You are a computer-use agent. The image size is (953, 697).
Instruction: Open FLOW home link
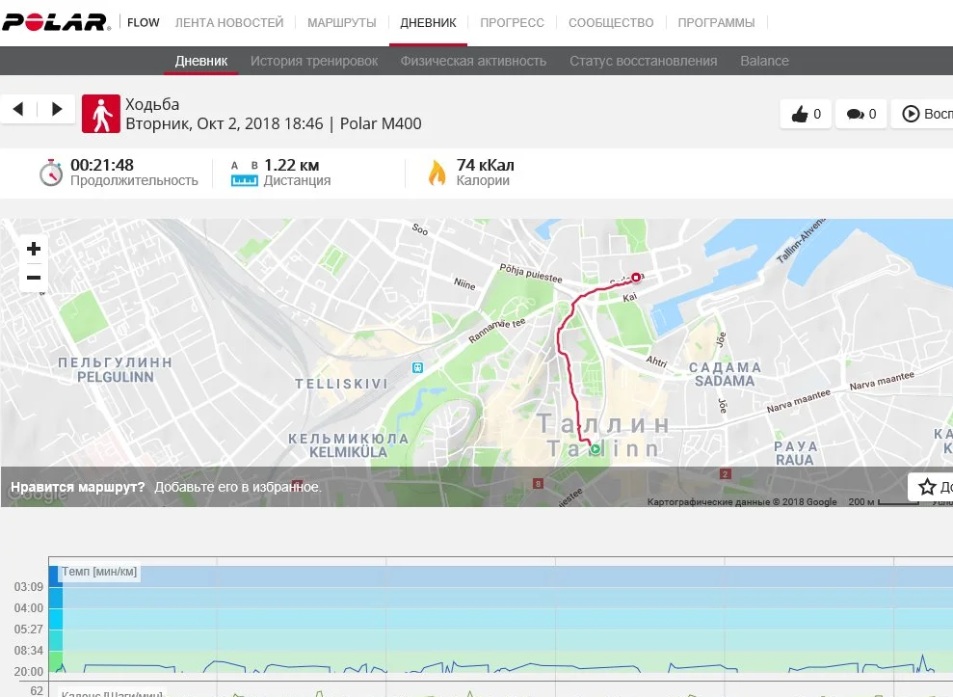pos(144,22)
